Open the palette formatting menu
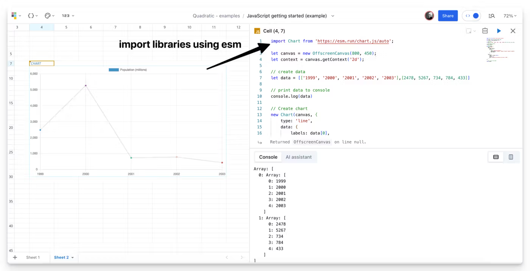This screenshot has width=530, height=271. 50,16
